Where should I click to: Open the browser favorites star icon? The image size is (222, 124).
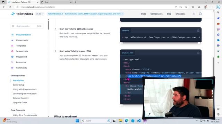(193, 7)
